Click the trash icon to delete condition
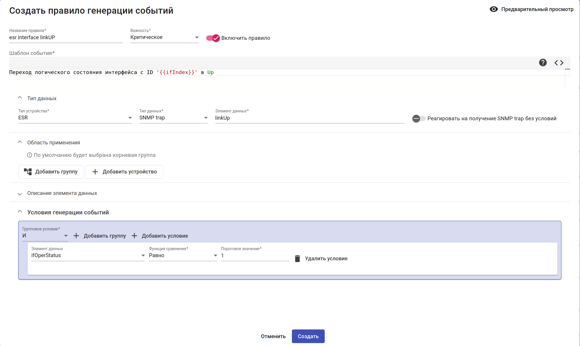This screenshot has height=346, width=580. pos(297,259)
